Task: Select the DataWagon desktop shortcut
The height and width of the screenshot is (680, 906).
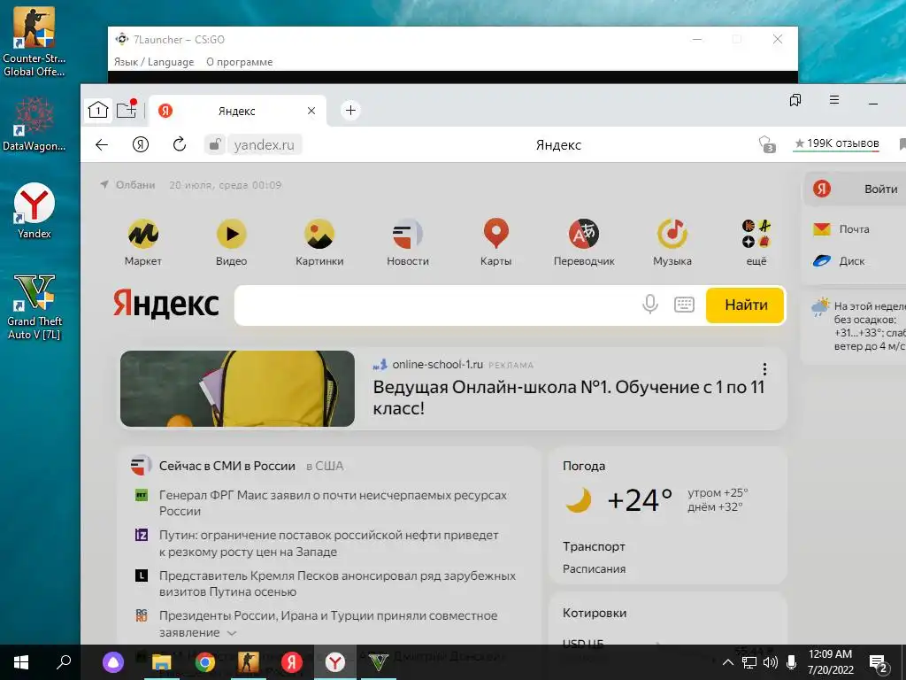Action: pos(35,124)
